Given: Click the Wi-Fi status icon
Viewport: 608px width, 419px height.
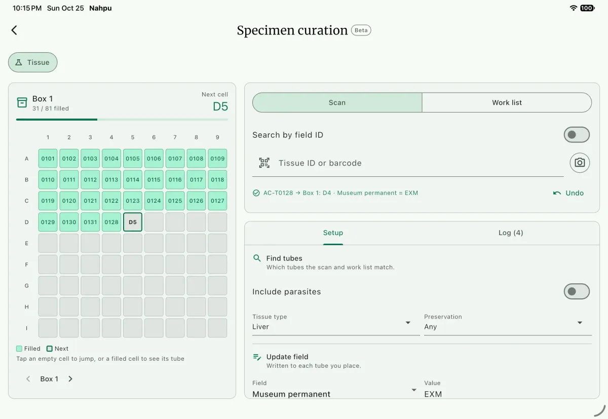Looking at the screenshot, I should click(x=574, y=8).
